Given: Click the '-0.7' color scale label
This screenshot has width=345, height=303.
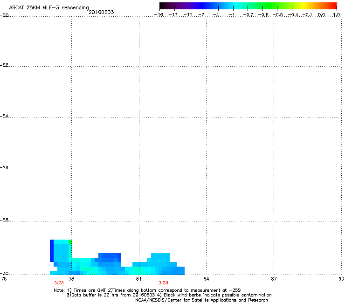Looking at the screenshot, I should tap(248, 15).
